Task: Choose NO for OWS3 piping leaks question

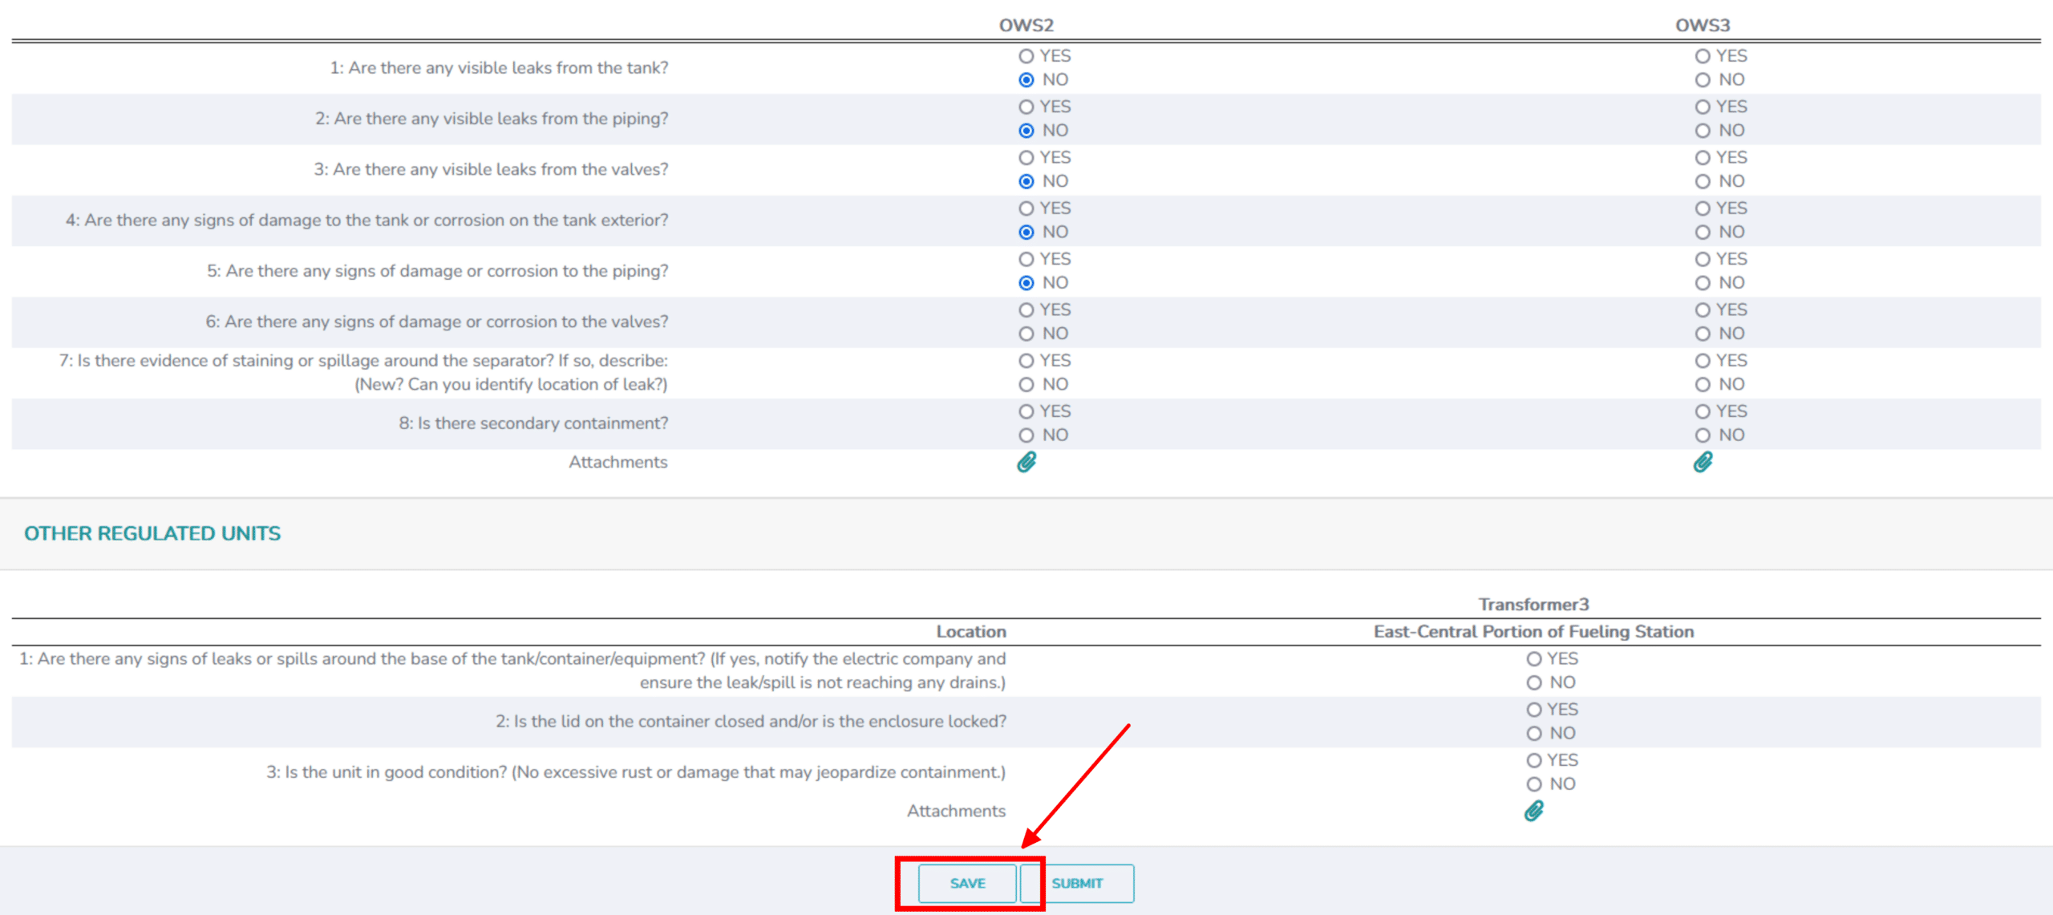Action: pyautogui.click(x=1703, y=131)
